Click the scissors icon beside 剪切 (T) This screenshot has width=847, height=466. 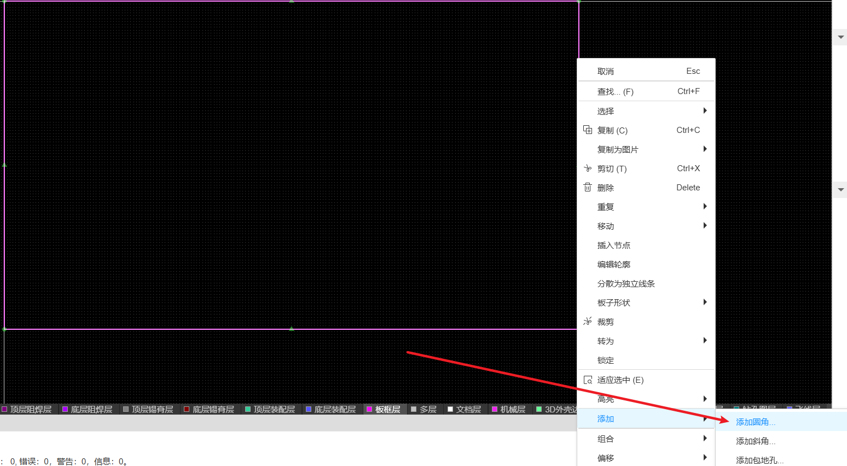pyautogui.click(x=588, y=168)
